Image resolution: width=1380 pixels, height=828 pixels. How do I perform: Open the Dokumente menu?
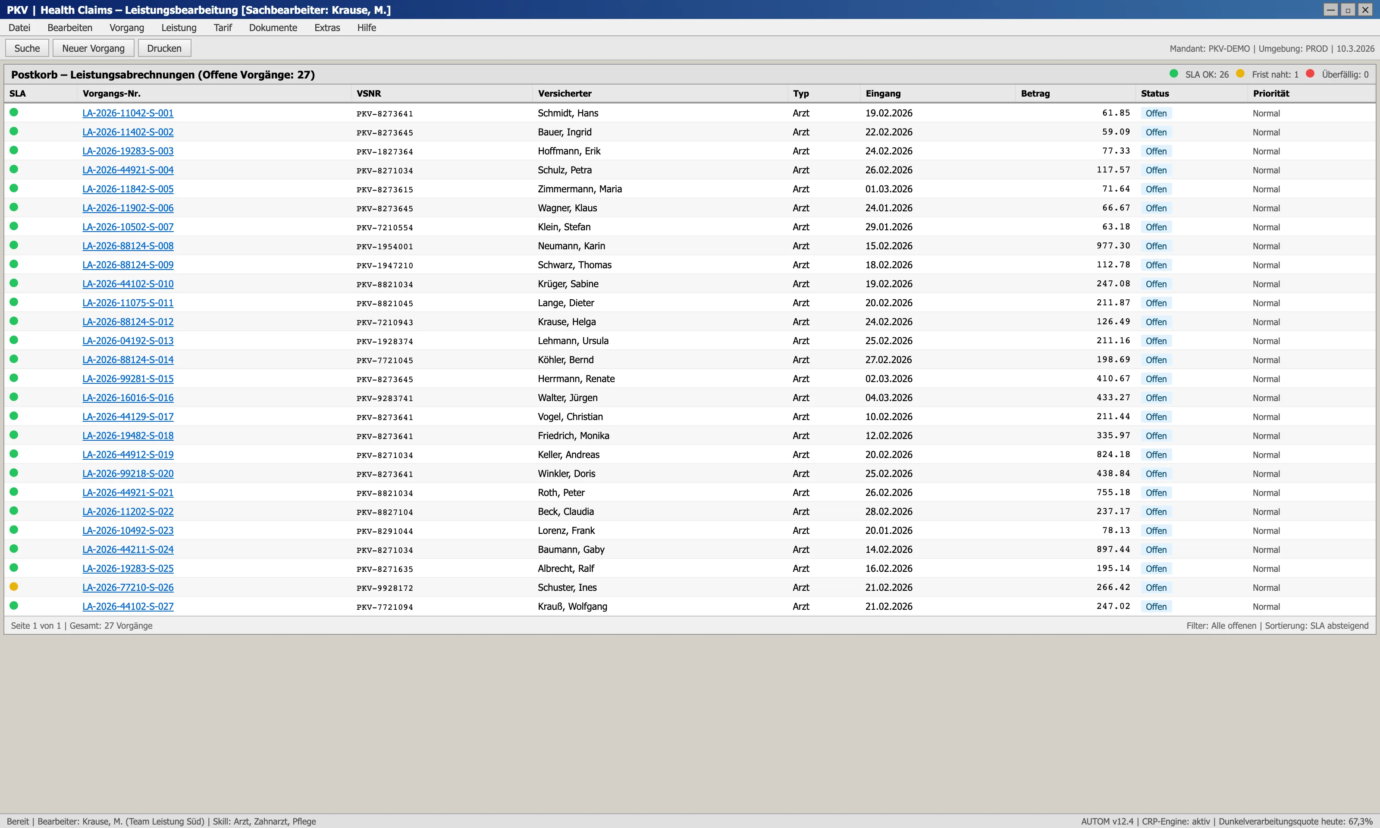(x=273, y=27)
